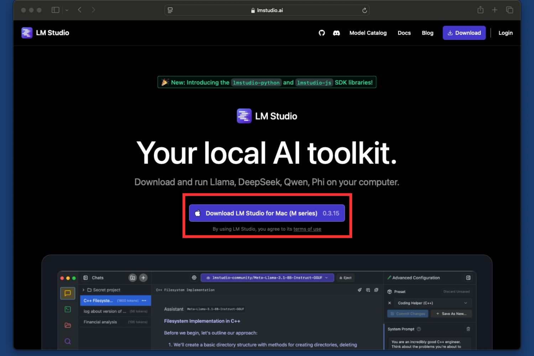Click the LM Studio logo in header
Image resolution: width=534 pixels, height=356 pixels.
point(45,33)
